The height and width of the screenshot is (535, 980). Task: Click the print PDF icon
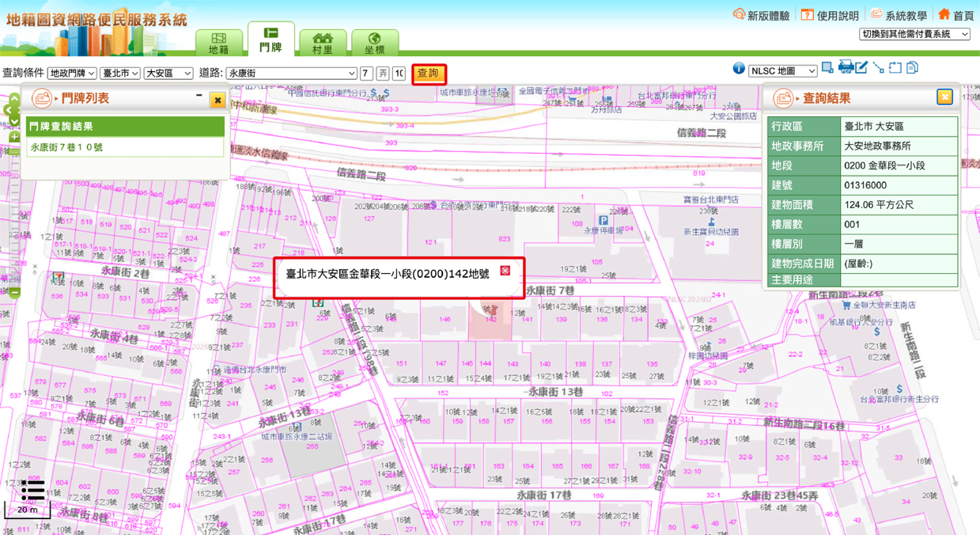coord(846,67)
